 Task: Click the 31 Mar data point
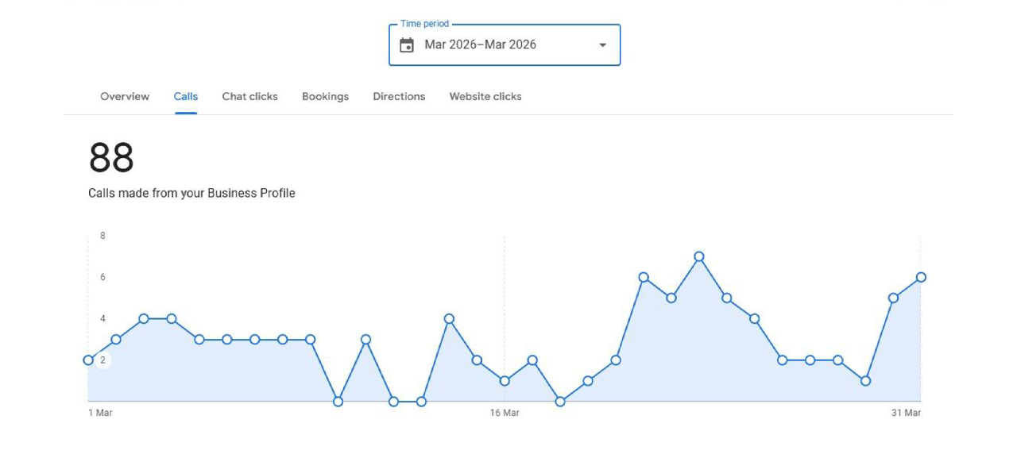921,277
